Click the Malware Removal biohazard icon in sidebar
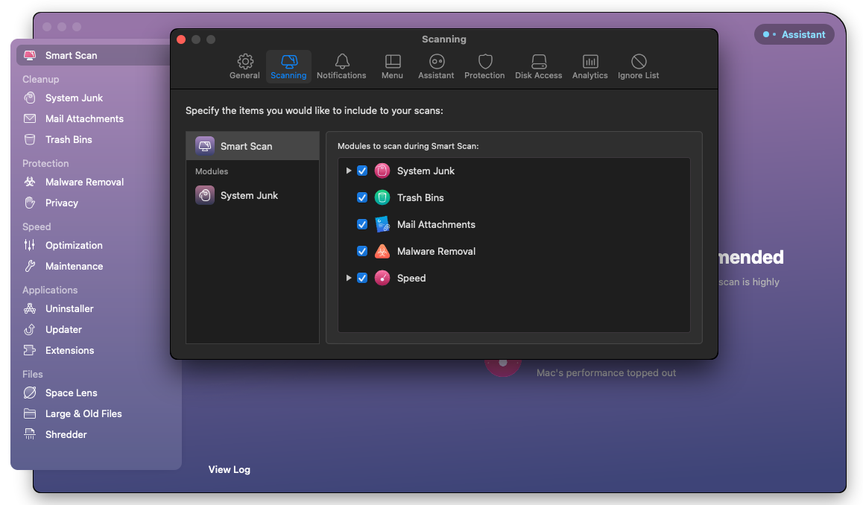 tap(30, 182)
